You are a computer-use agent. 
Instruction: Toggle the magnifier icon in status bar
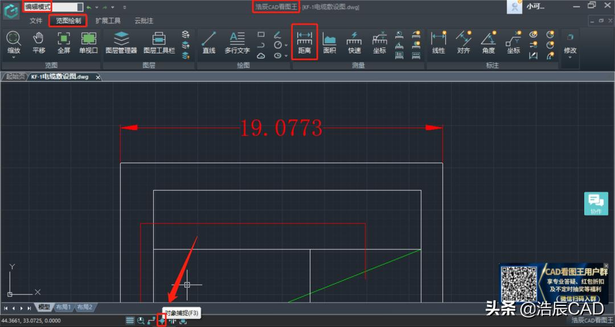[x=141, y=321]
